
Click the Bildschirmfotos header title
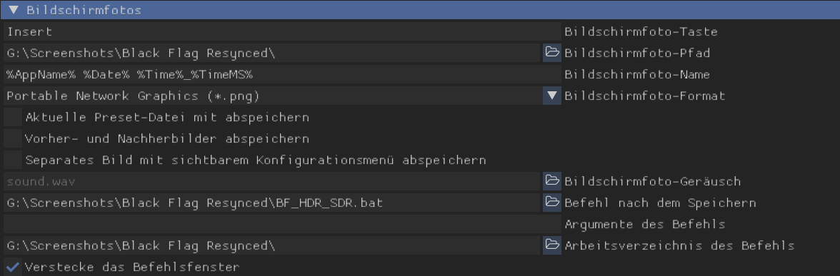click(84, 10)
